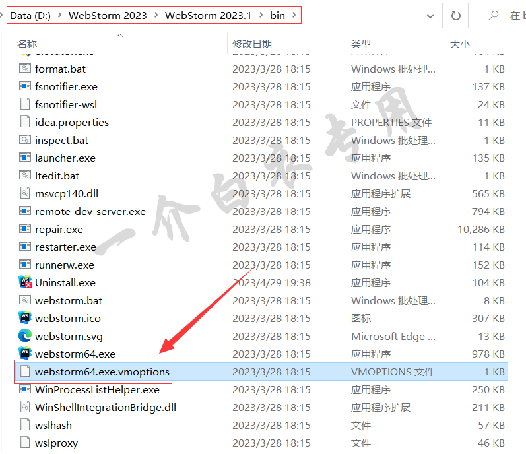Click the restarter.exe application icon
The image size is (526, 454).
pos(25,247)
